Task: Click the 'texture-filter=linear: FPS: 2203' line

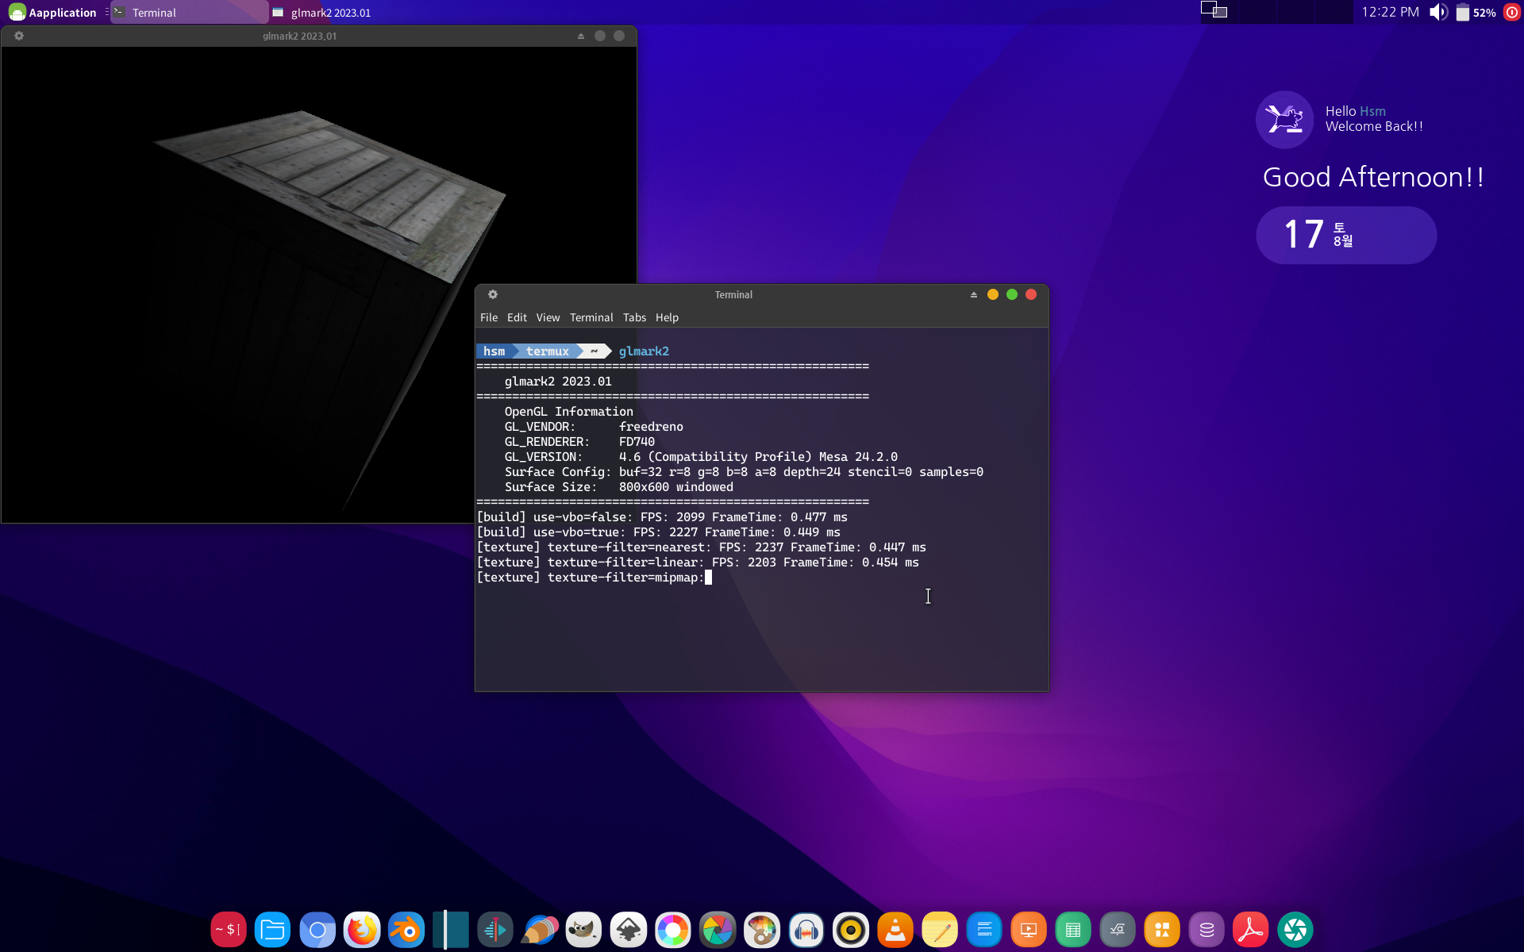Action: point(698,562)
